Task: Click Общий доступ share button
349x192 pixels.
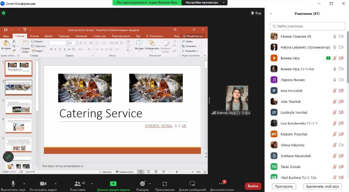Action: 193,36
